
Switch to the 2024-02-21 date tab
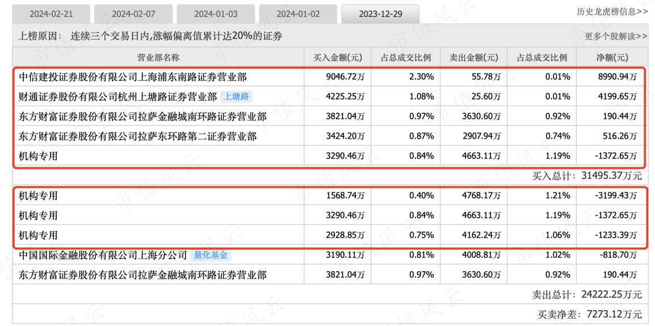coord(51,14)
